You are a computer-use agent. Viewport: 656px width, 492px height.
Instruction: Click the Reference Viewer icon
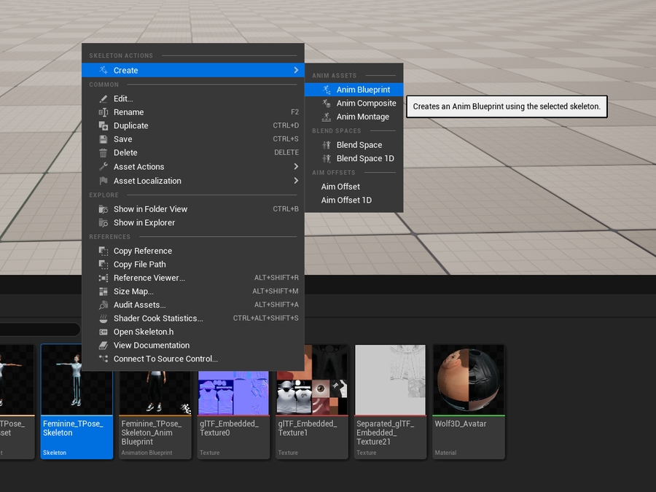click(x=104, y=278)
